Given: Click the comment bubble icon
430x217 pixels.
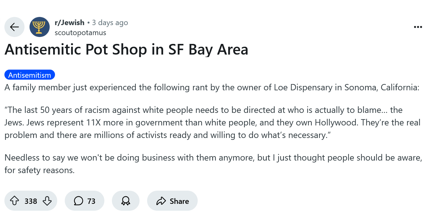Looking at the screenshot, I should click(79, 201).
